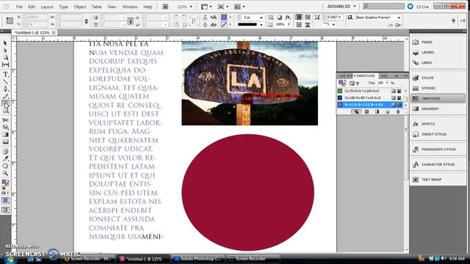Delete swatch with the trash icon
This screenshot has height=264, width=470.
(398, 111)
